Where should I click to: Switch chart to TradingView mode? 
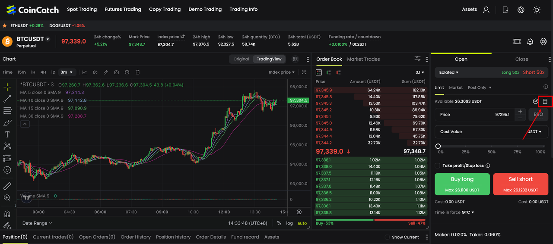[x=269, y=59]
